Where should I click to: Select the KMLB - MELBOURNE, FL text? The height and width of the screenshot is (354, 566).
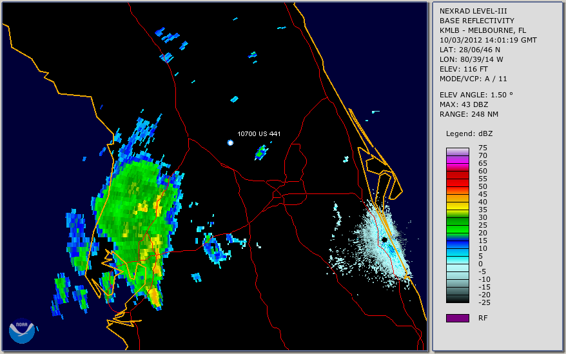(483, 30)
